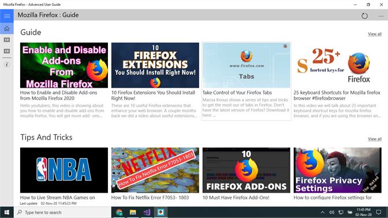Open Enable and Disable Add-ons thumbnail
Image resolution: width=388 pixels, height=218 pixels.
point(64,65)
